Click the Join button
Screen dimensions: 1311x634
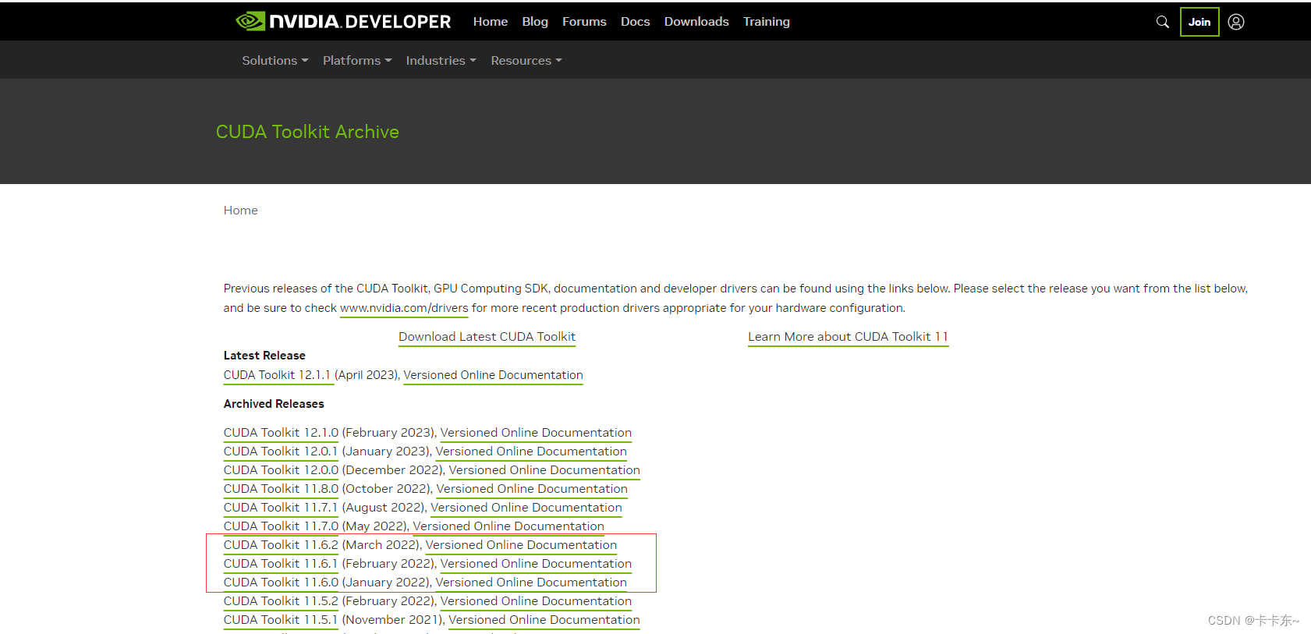pos(1199,22)
